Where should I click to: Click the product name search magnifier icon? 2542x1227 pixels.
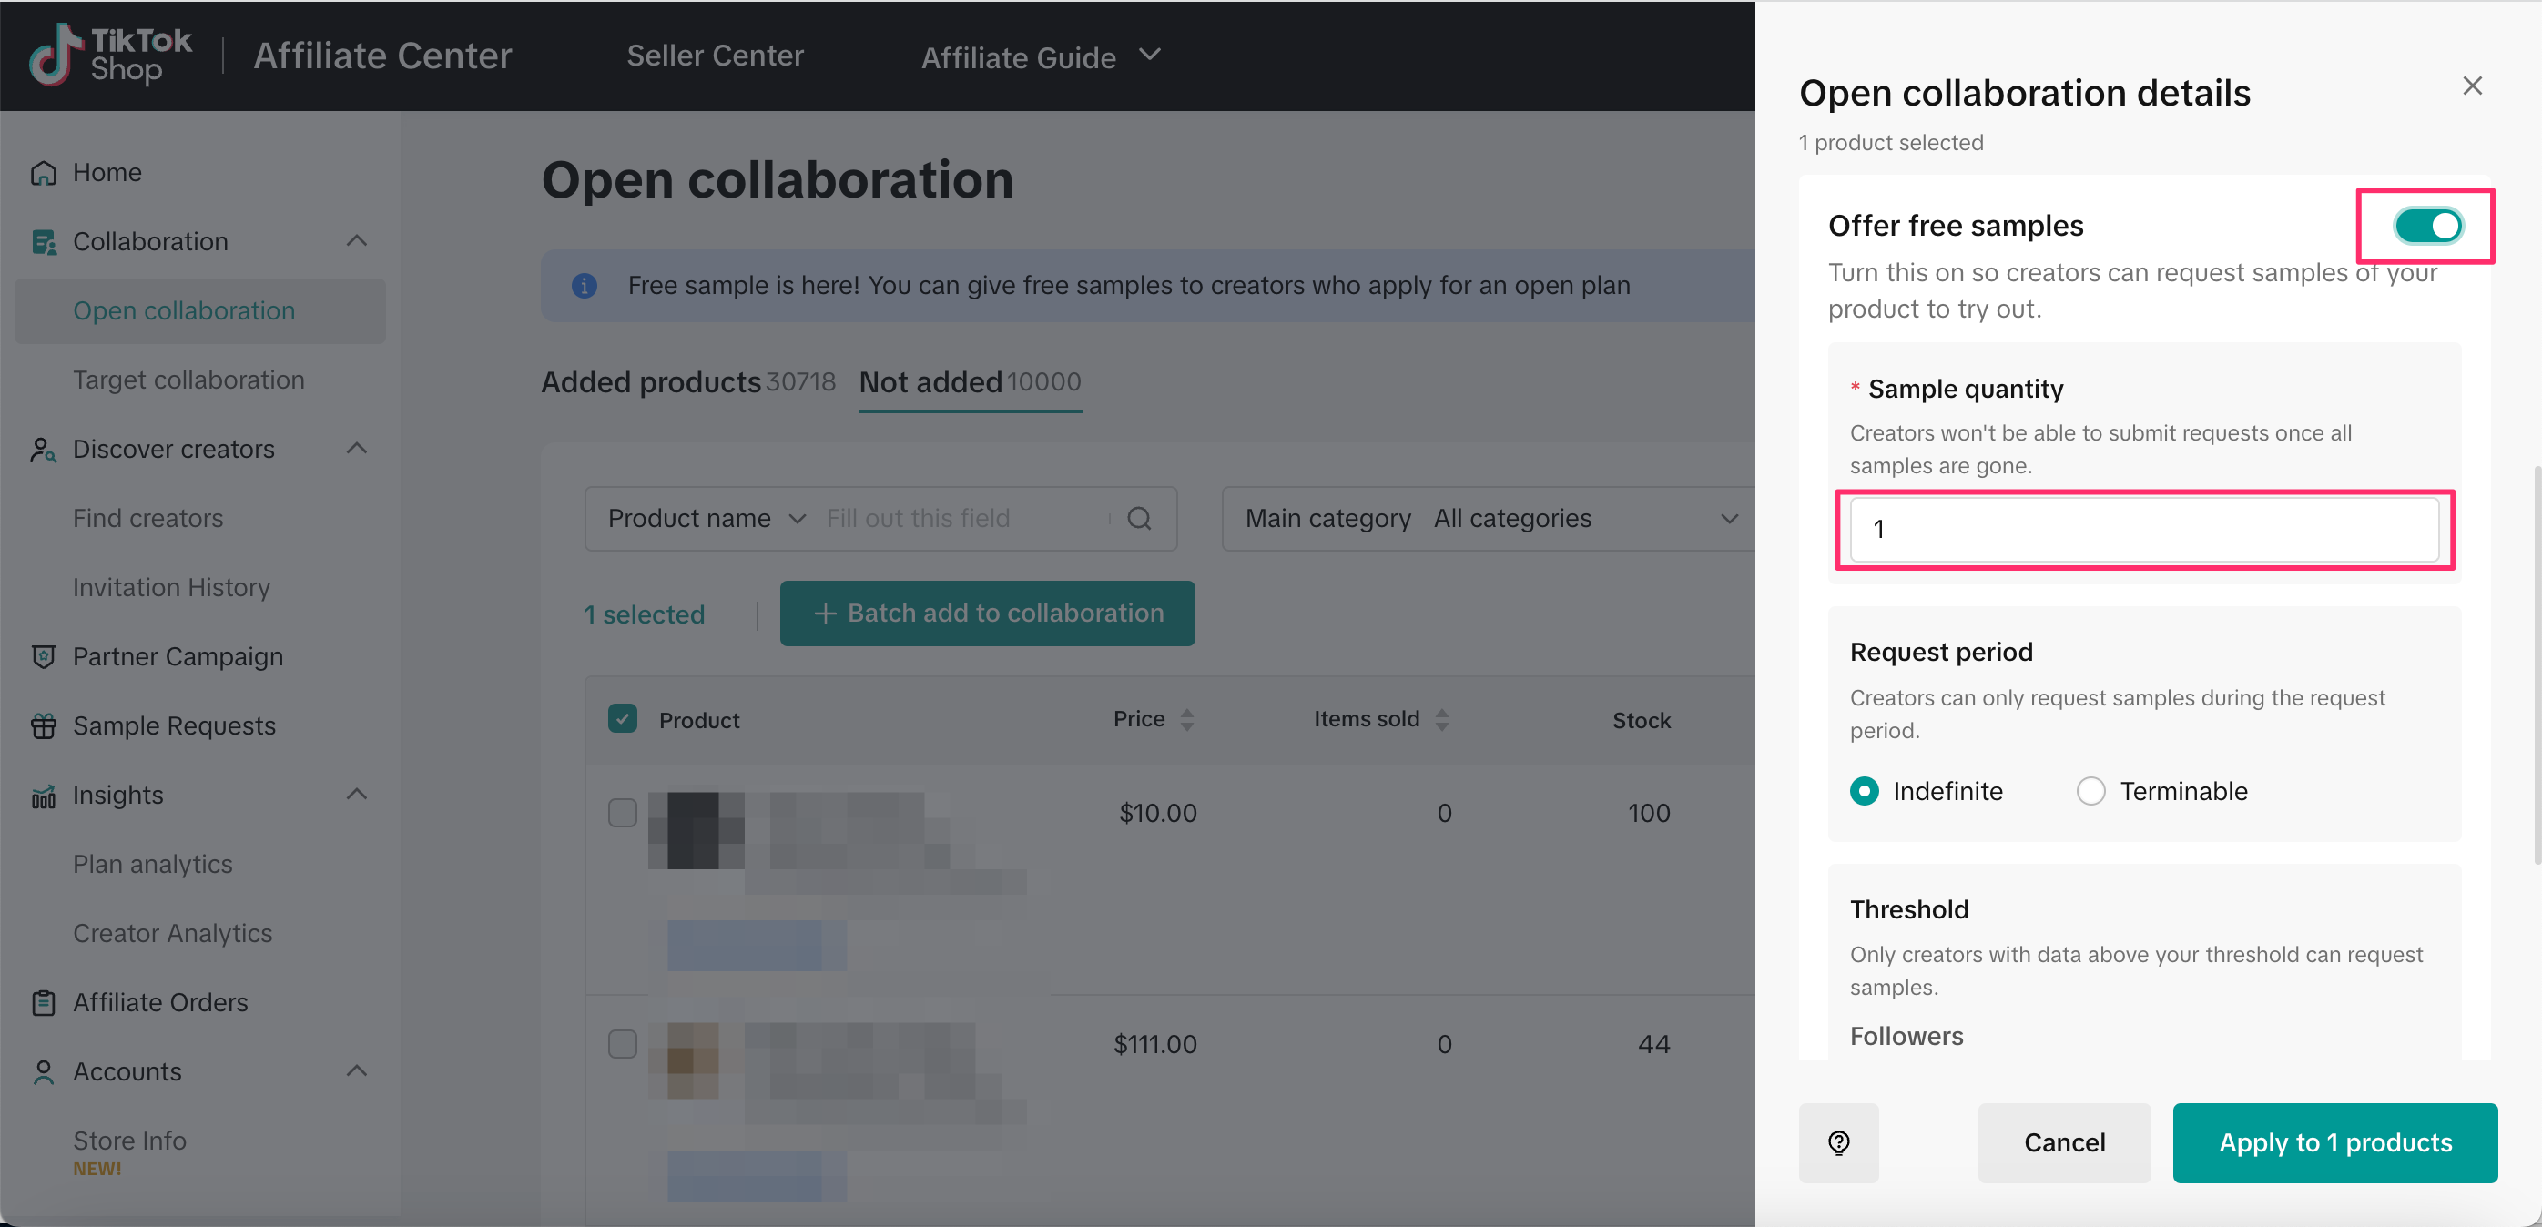pos(1139,519)
